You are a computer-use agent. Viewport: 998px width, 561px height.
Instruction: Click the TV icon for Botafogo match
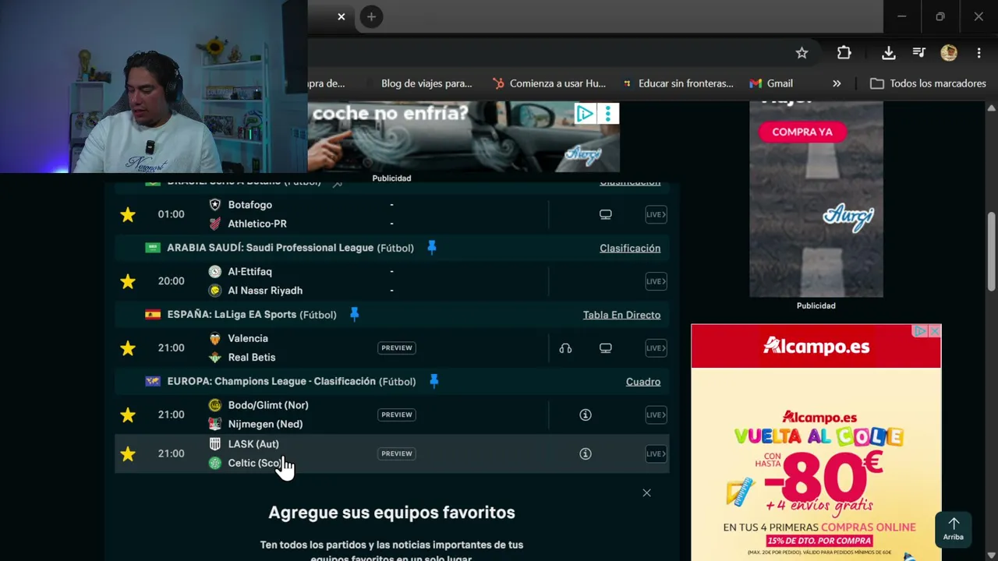point(606,214)
